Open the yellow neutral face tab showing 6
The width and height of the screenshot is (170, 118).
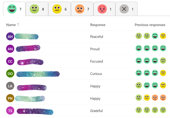click(60, 9)
